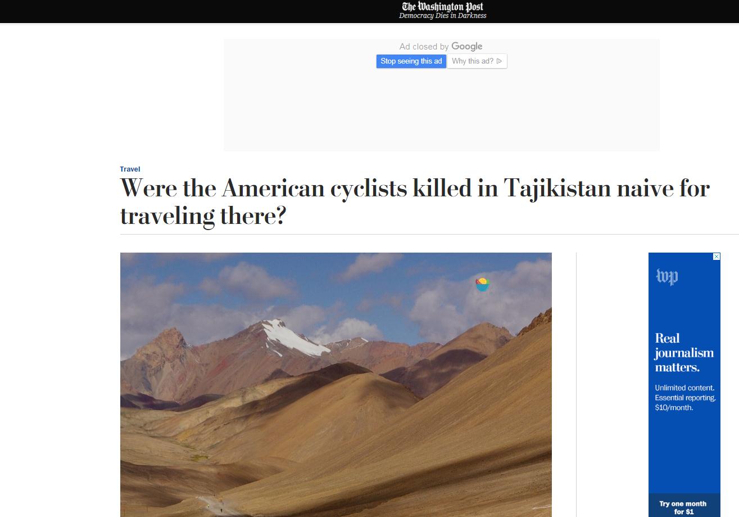Click the mountain landscape article photo
The width and height of the screenshot is (739, 517).
336,385
